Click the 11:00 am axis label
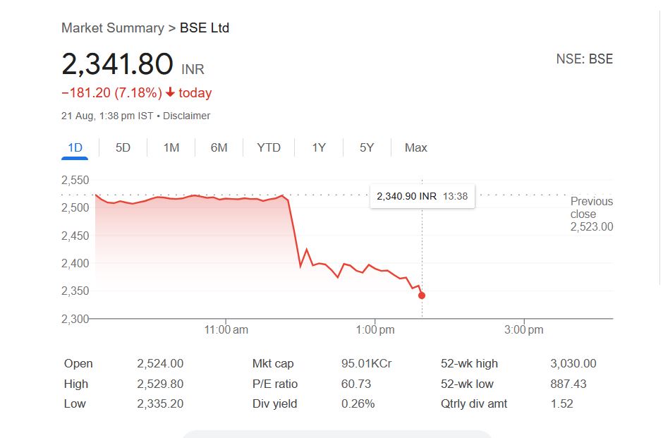The width and height of the screenshot is (663, 438). click(x=226, y=330)
